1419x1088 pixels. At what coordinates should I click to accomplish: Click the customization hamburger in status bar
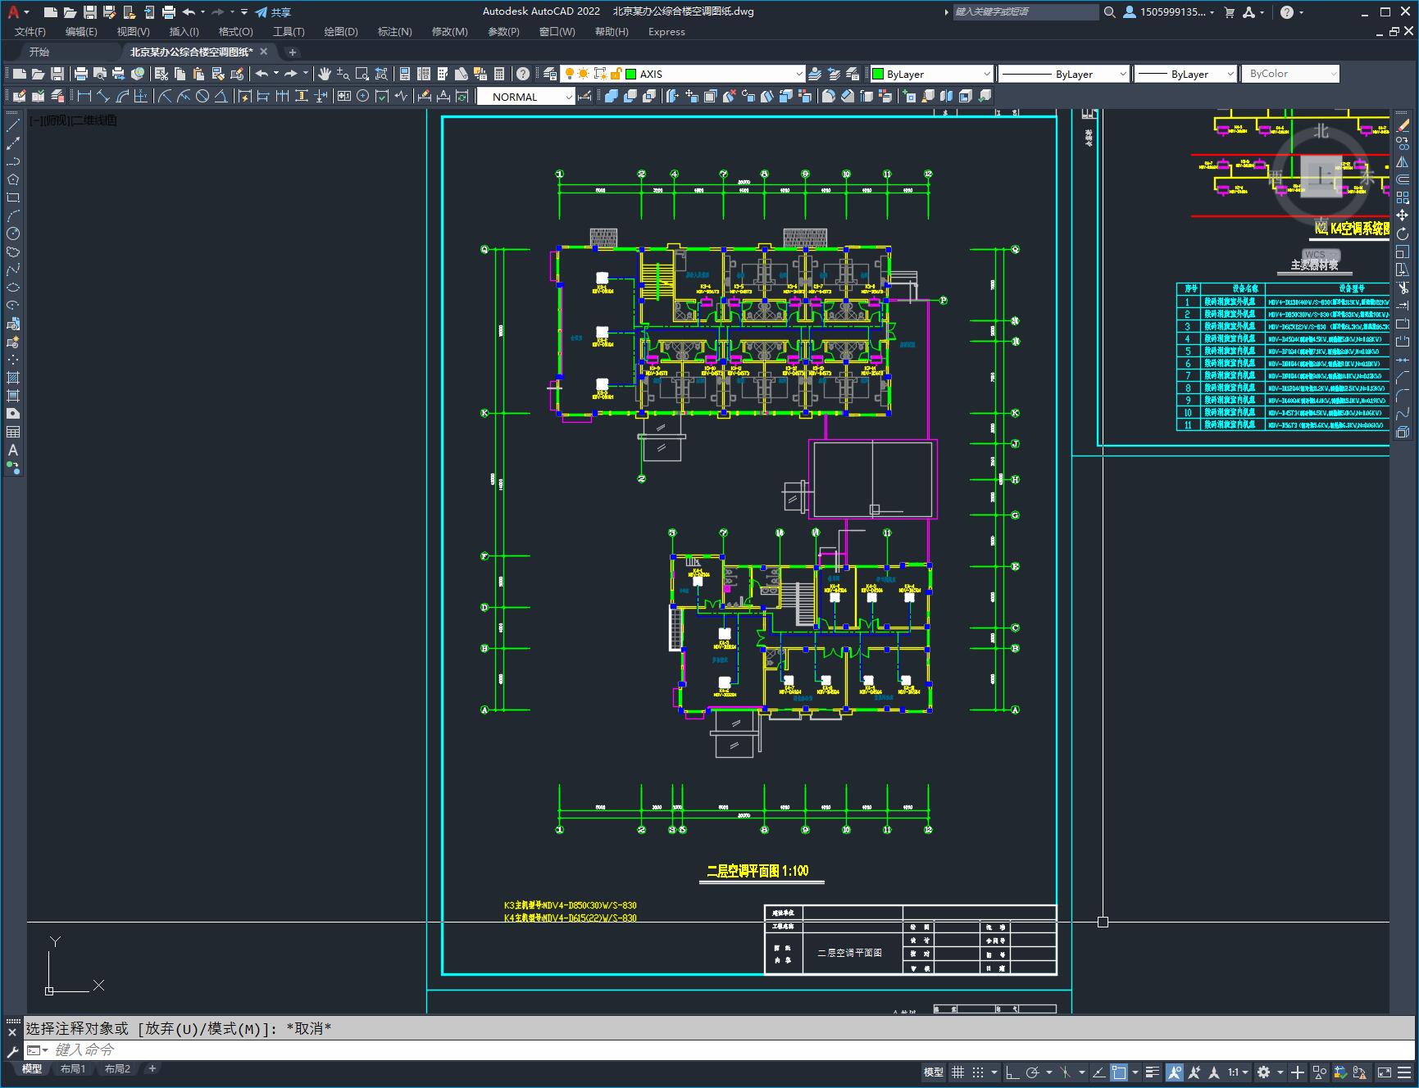click(1404, 1072)
